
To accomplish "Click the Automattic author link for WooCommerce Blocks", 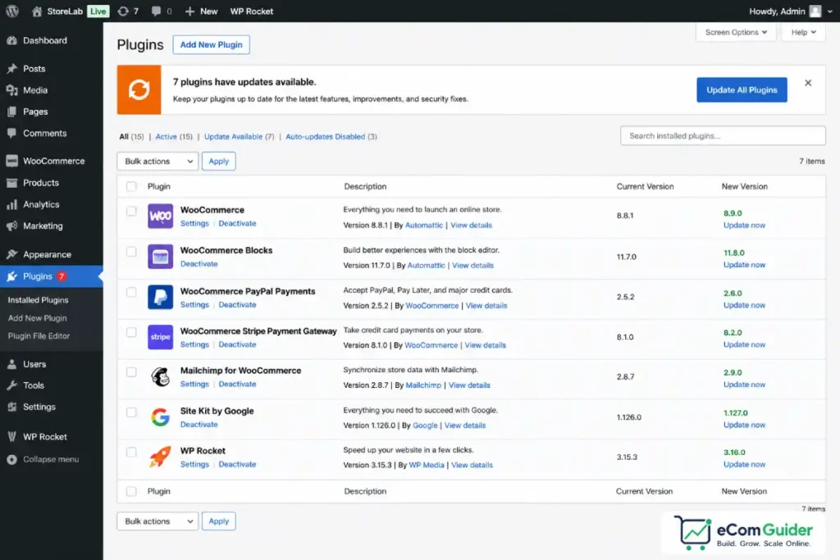I will [x=426, y=266].
